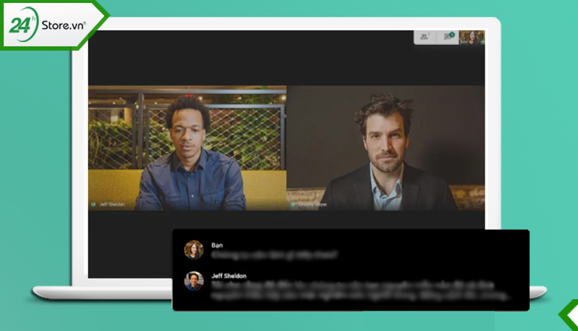Click the audio indicator on the right video tile
Screen dimensions: 578x331
[x=293, y=204]
